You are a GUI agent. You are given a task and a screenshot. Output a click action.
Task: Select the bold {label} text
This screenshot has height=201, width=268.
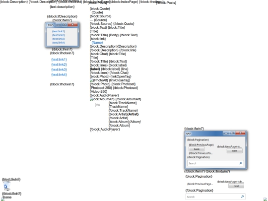click(95, 69)
